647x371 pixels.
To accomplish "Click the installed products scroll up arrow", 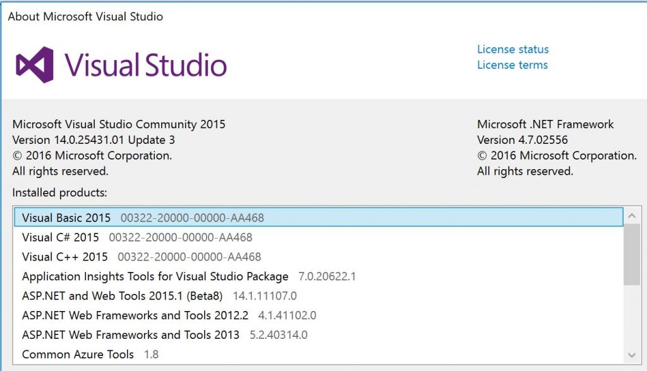I will [632, 216].
